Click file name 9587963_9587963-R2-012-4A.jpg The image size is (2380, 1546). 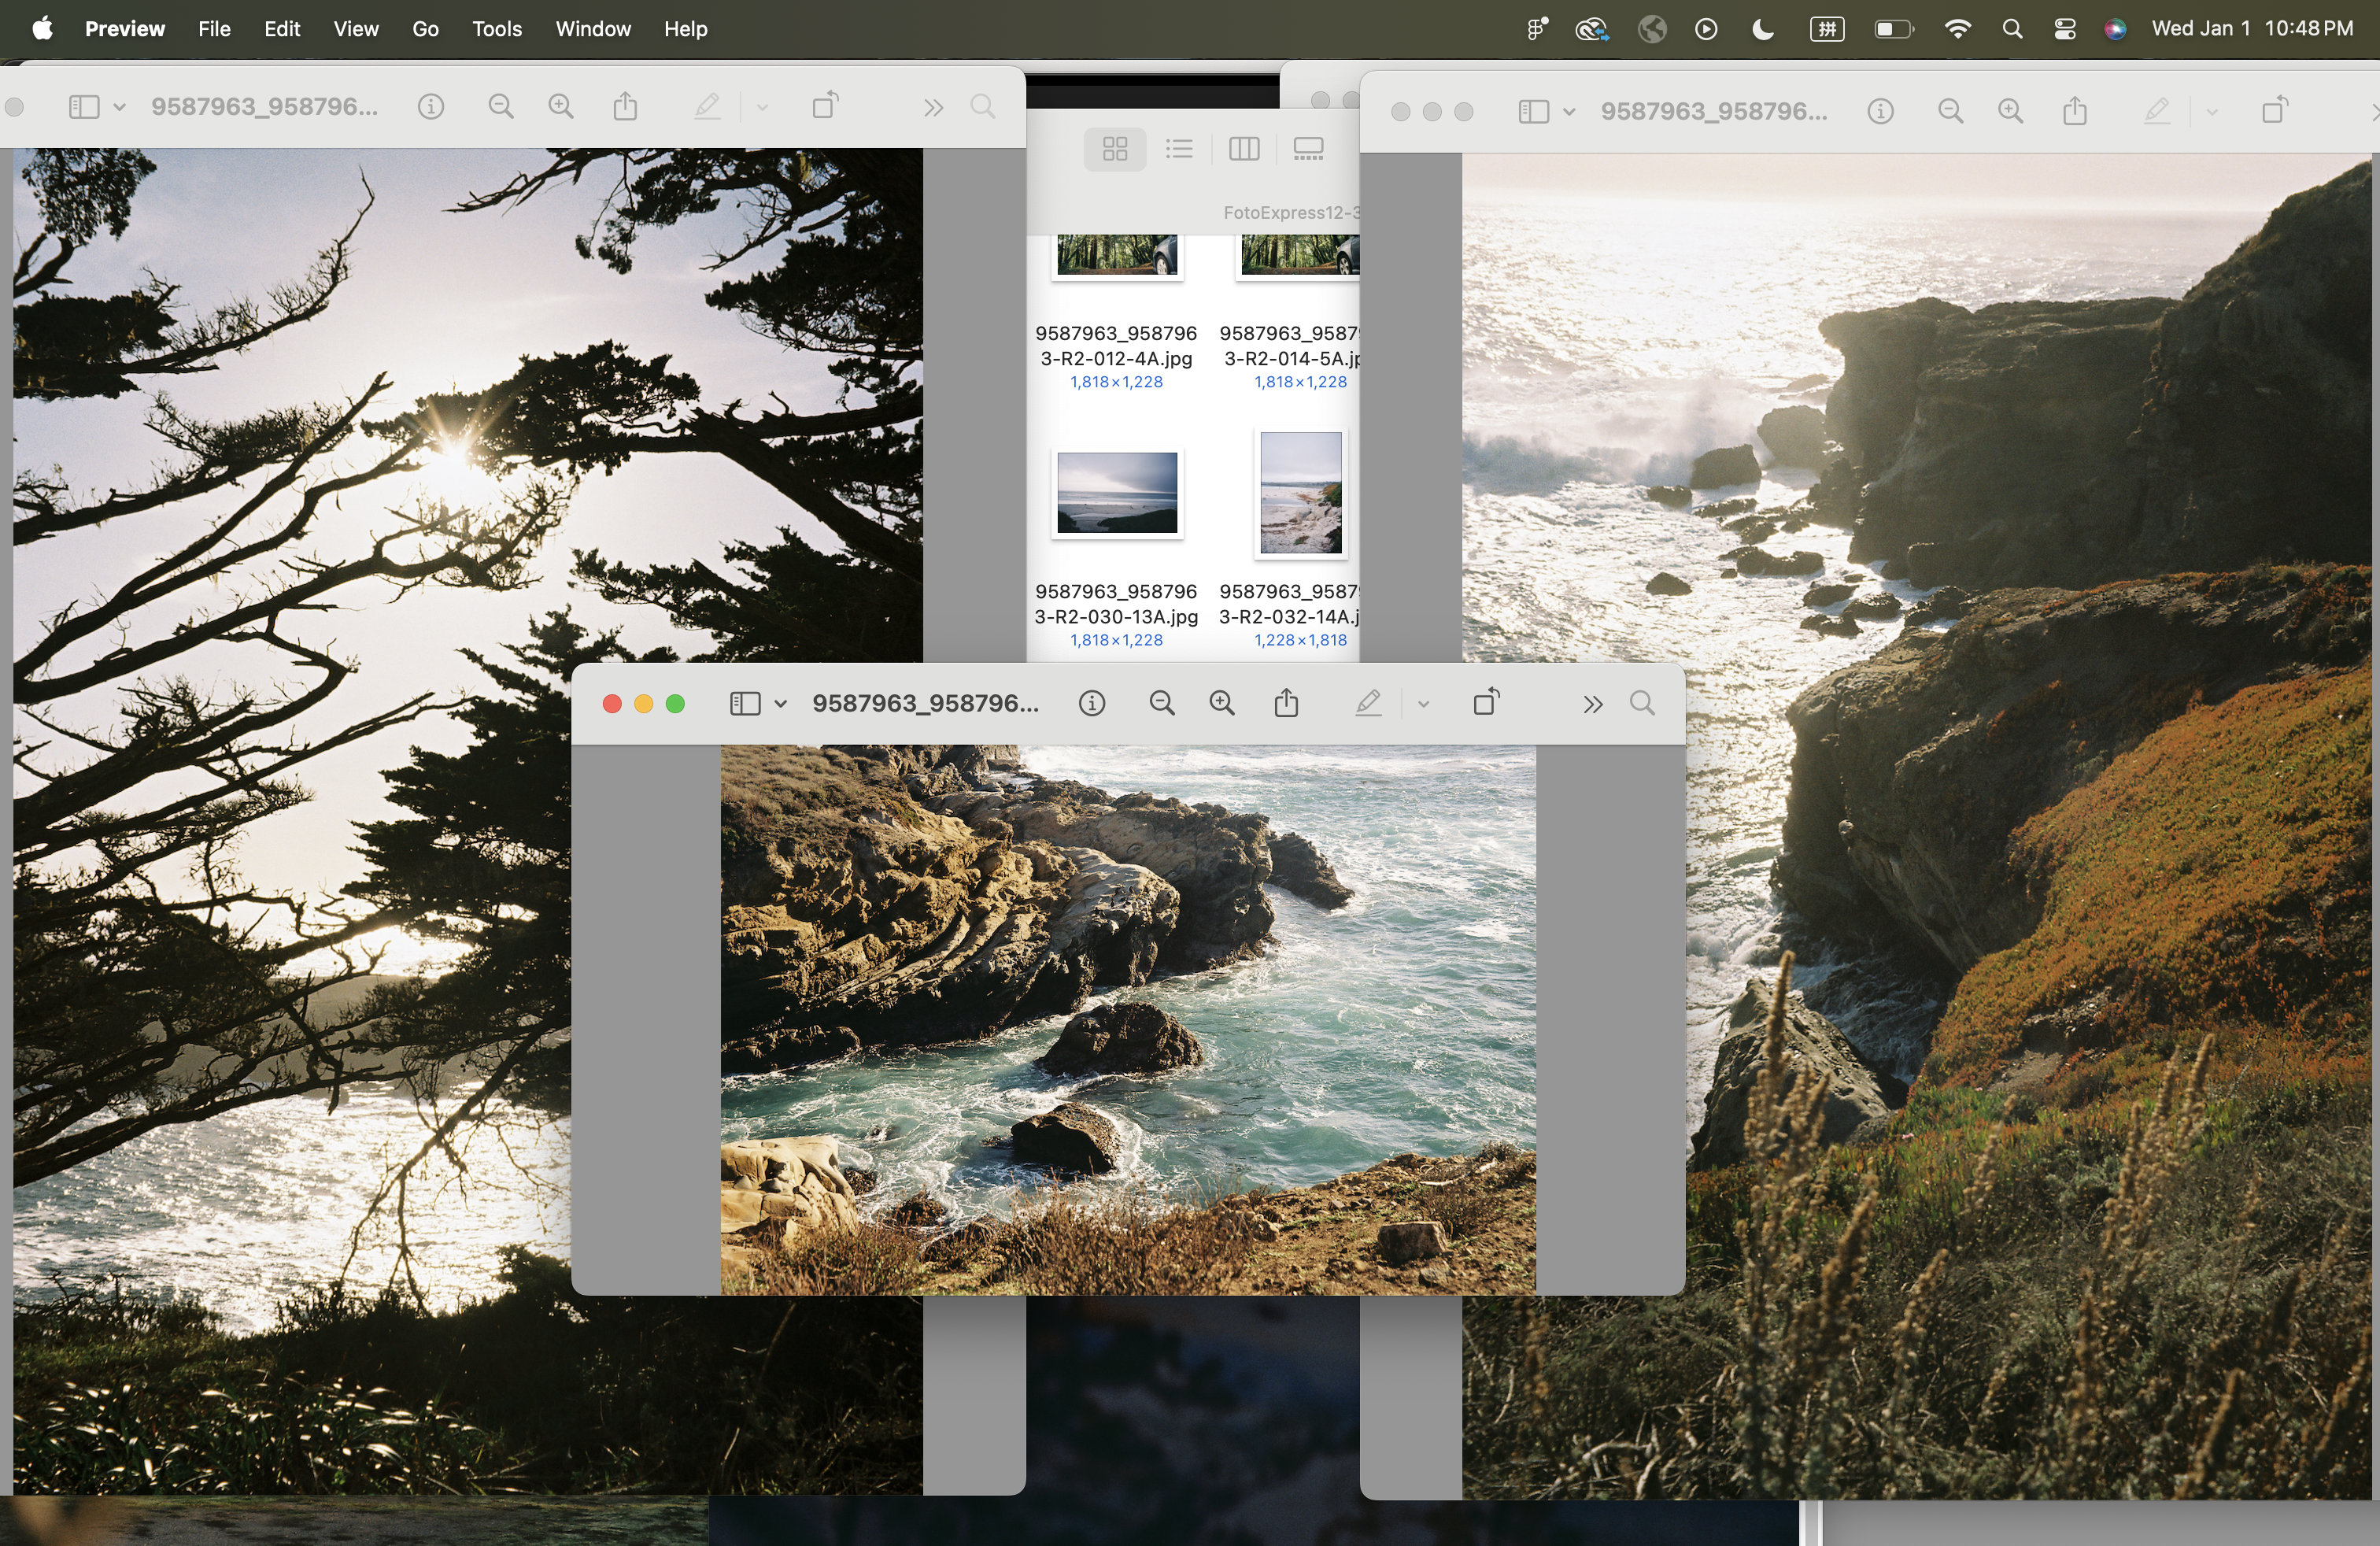1116,345
